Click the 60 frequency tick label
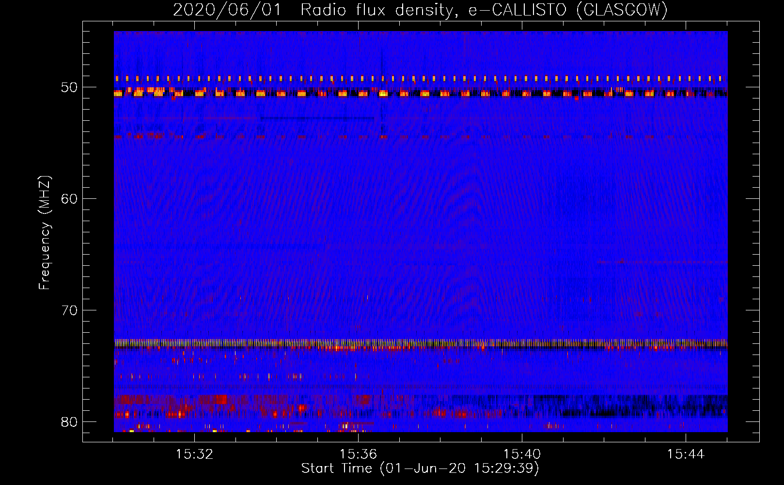This screenshot has width=784, height=485. pyautogui.click(x=70, y=199)
